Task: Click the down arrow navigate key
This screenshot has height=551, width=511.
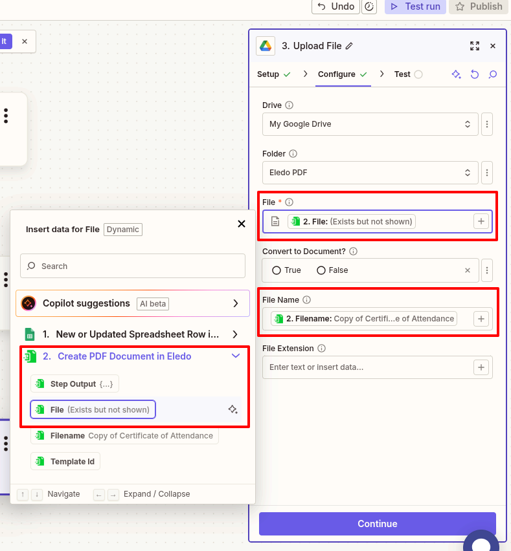Action: (x=37, y=495)
